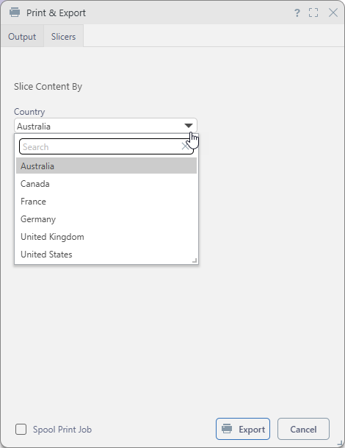Click the Cancel button
Image resolution: width=345 pixels, height=448 pixels.
point(303,429)
